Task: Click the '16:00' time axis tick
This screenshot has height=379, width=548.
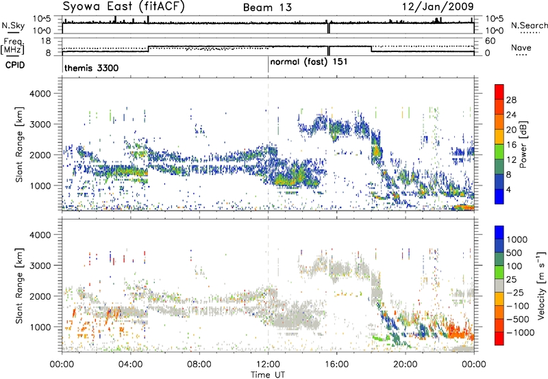Action: tap(337, 365)
